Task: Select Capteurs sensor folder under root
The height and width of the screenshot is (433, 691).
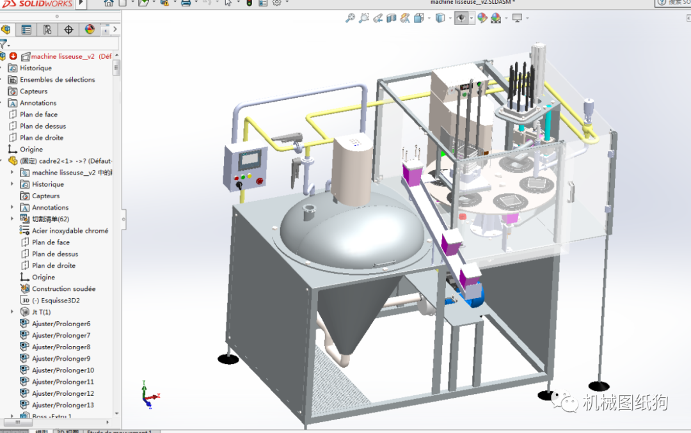Action: pyautogui.click(x=33, y=91)
